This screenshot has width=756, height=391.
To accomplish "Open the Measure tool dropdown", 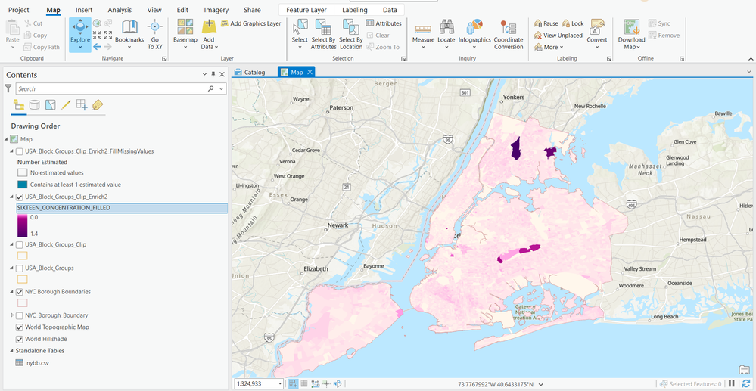I will click(423, 47).
